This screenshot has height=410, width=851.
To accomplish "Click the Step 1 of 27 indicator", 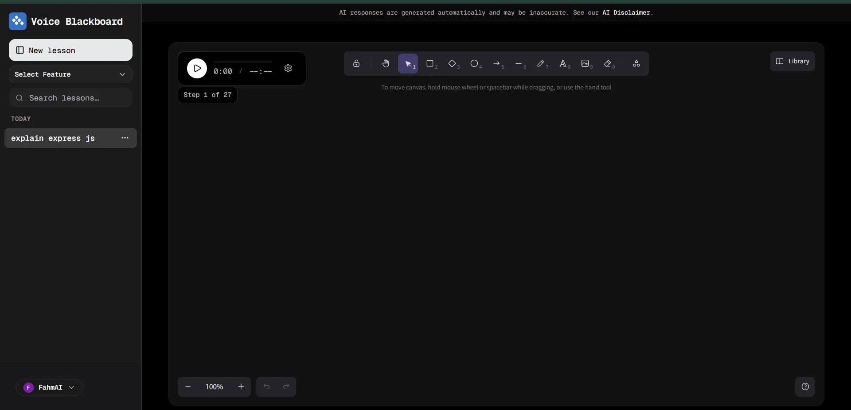I will 207,95.
